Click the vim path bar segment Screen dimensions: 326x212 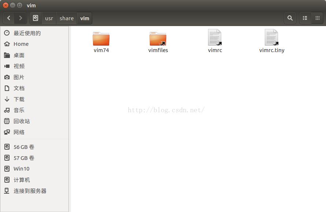click(x=85, y=18)
